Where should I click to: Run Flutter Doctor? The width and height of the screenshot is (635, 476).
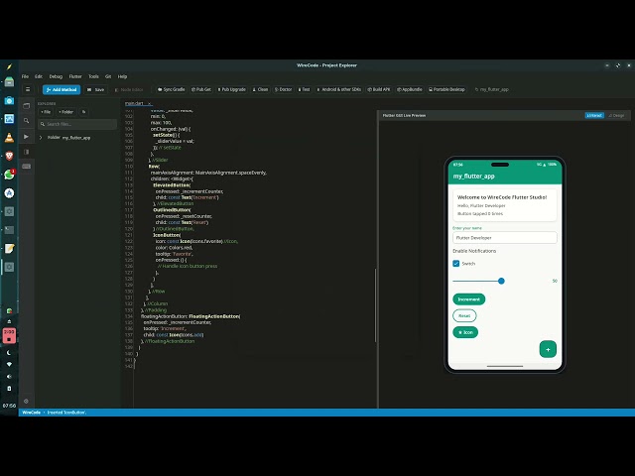point(283,89)
